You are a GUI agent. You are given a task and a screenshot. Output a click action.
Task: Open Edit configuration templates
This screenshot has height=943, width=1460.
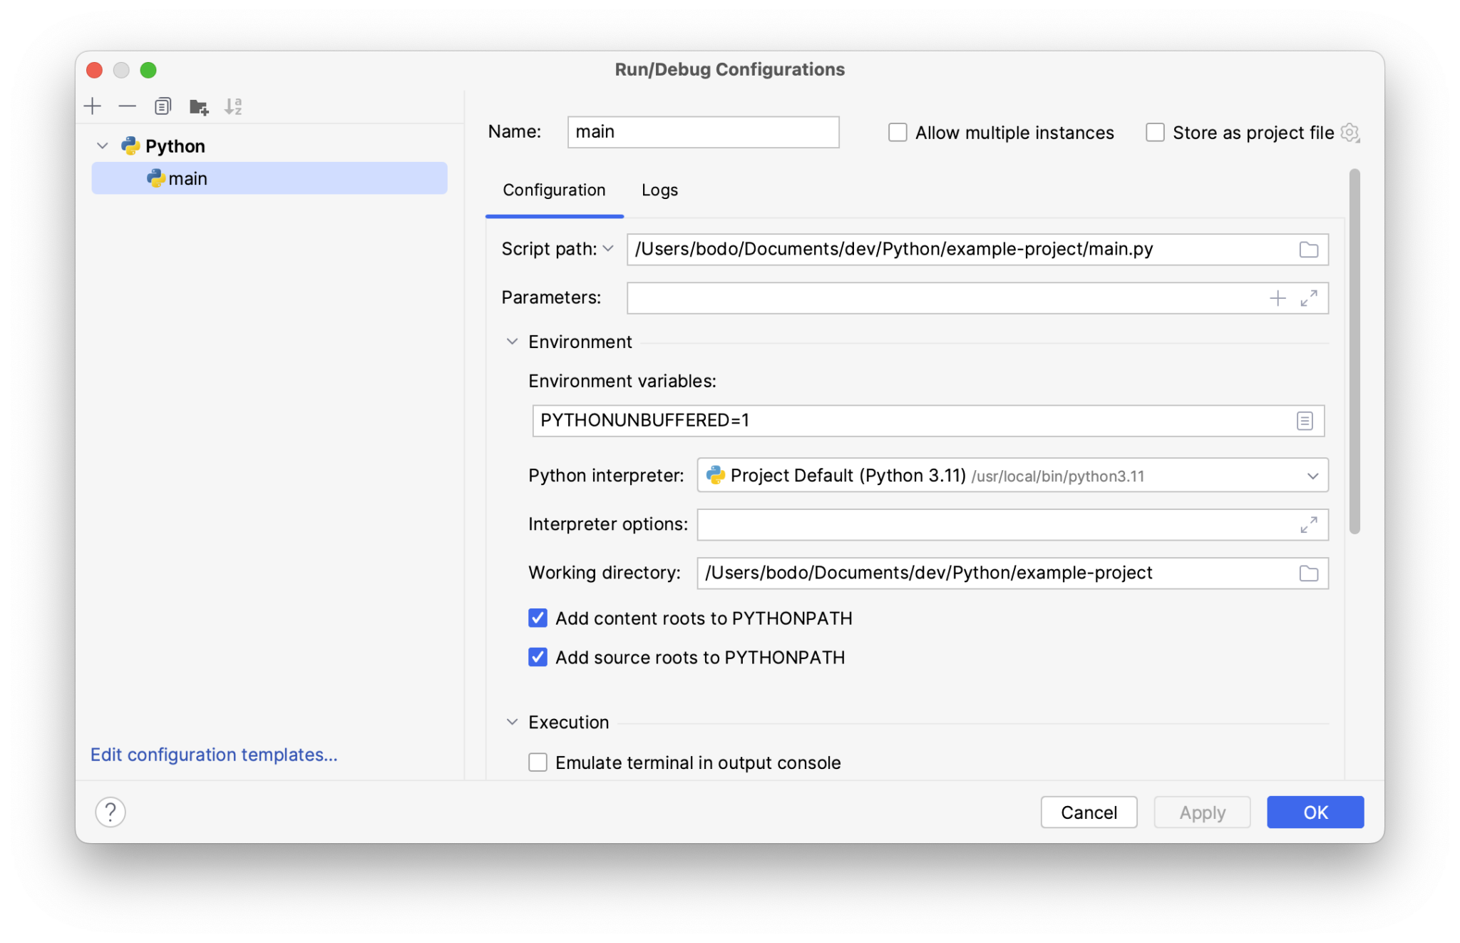214,755
